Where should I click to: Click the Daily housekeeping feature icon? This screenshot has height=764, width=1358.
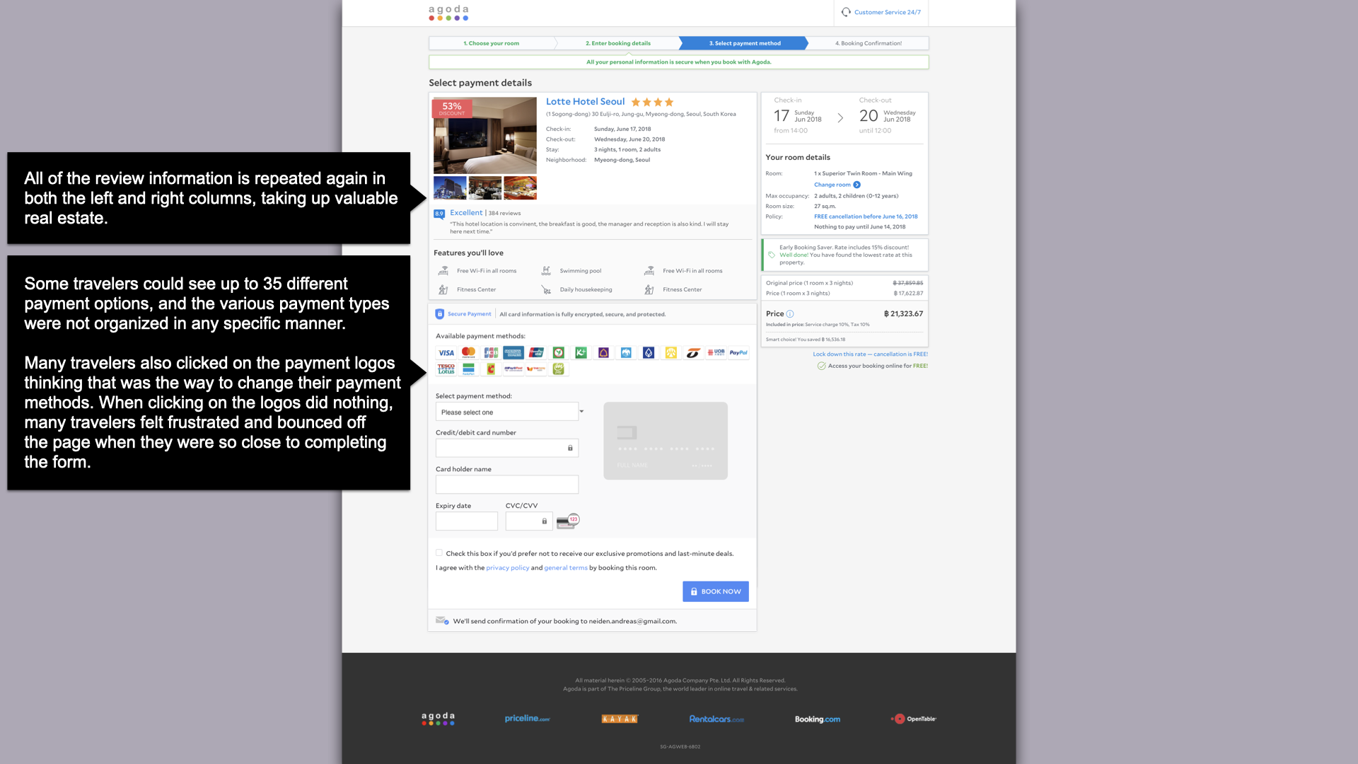(546, 289)
